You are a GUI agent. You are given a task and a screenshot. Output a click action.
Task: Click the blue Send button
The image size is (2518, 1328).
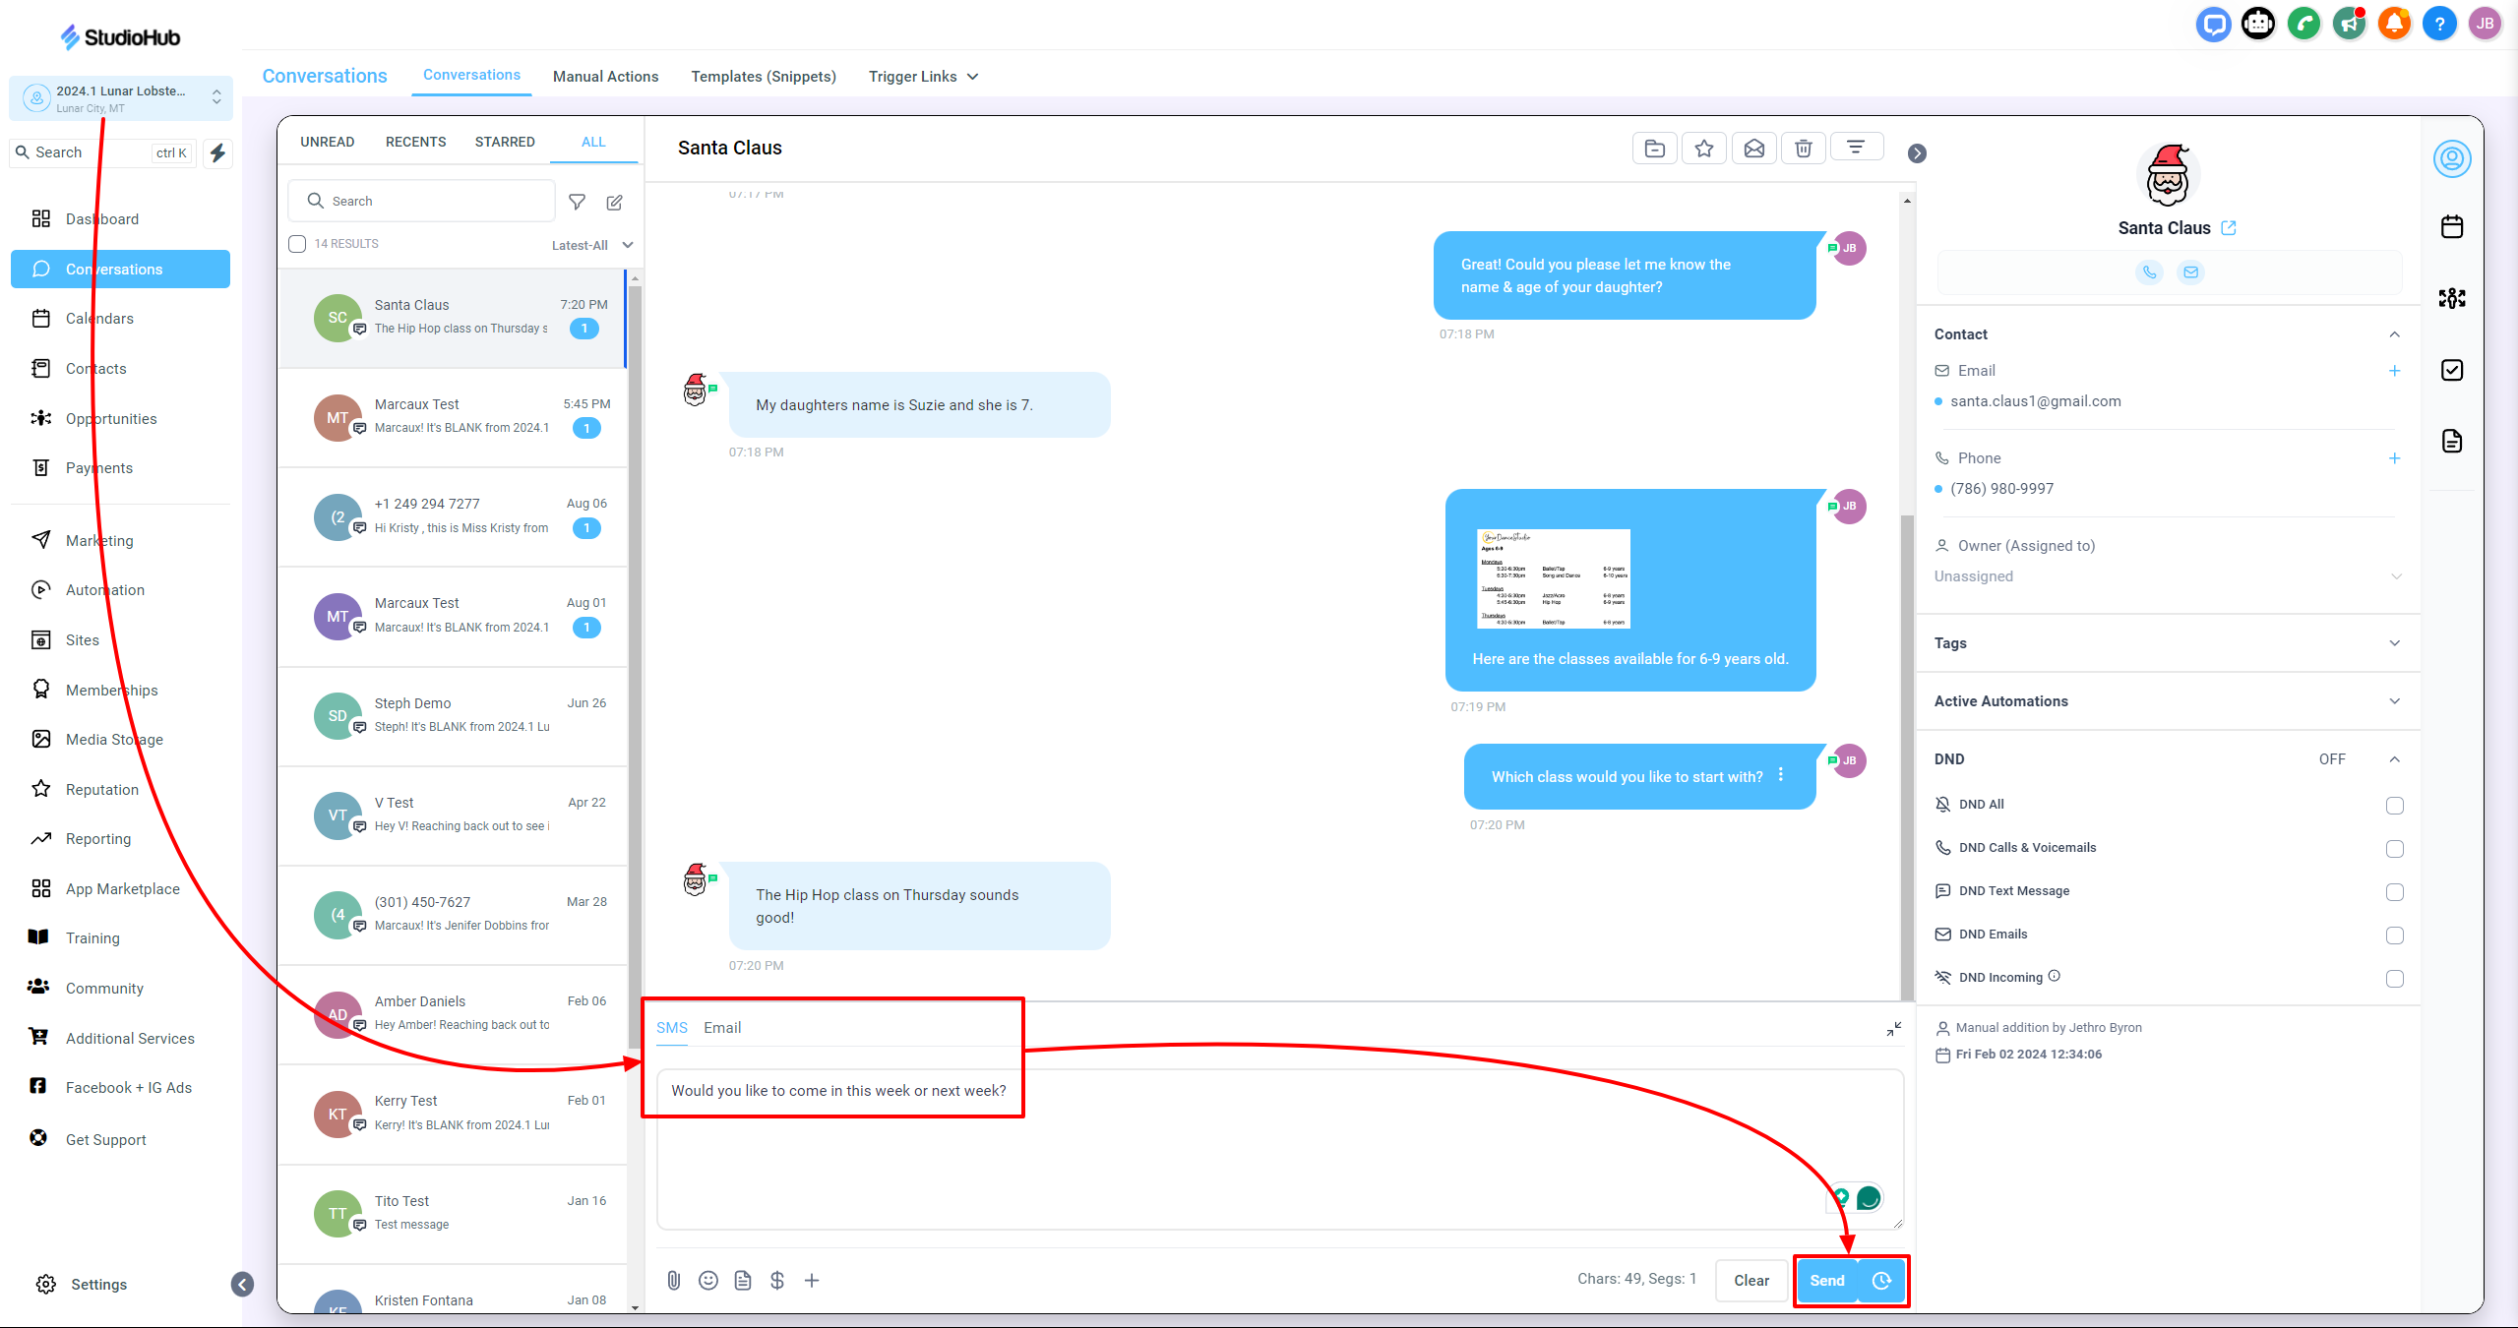[x=1826, y=1280]
